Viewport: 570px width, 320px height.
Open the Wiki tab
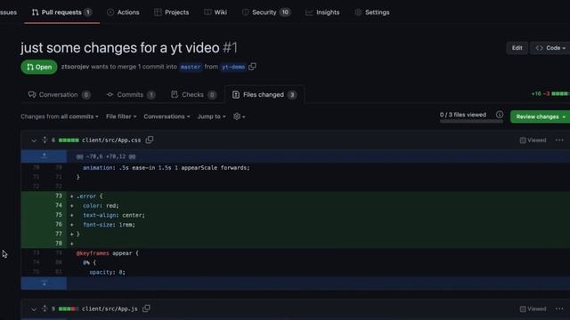[216, 12]
